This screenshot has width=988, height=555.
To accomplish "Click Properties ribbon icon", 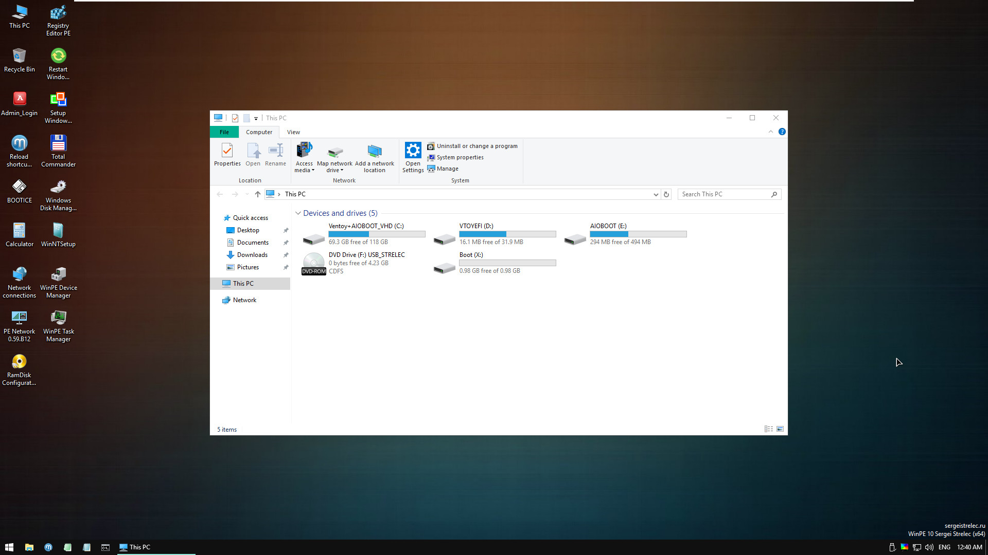I will pos(227,154).
